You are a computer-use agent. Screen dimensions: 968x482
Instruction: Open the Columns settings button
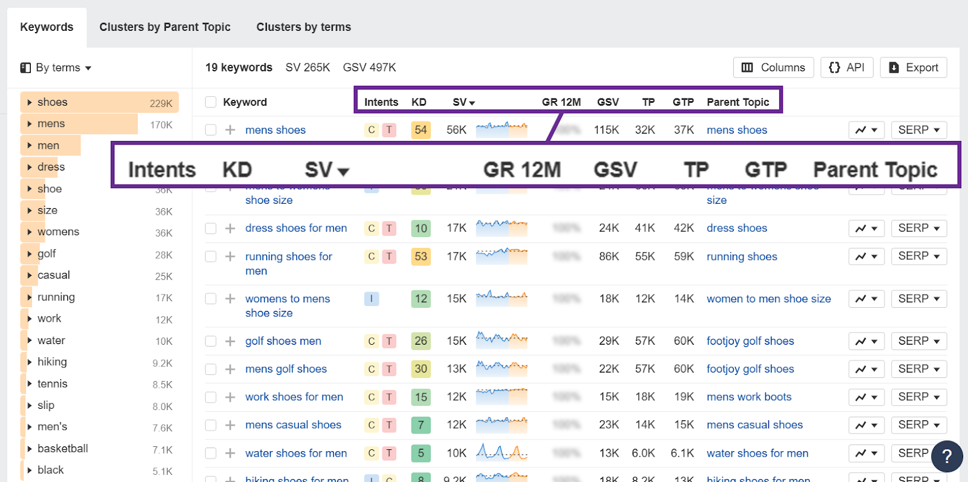[x=773, y=68]
